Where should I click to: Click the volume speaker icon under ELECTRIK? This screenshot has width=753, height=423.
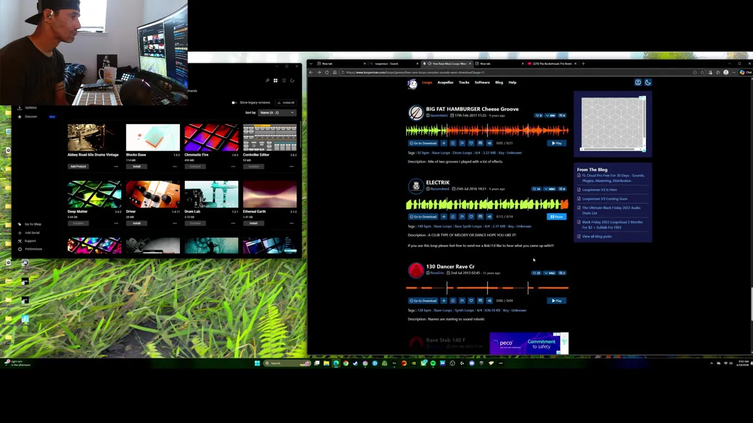tap(489, 216)
